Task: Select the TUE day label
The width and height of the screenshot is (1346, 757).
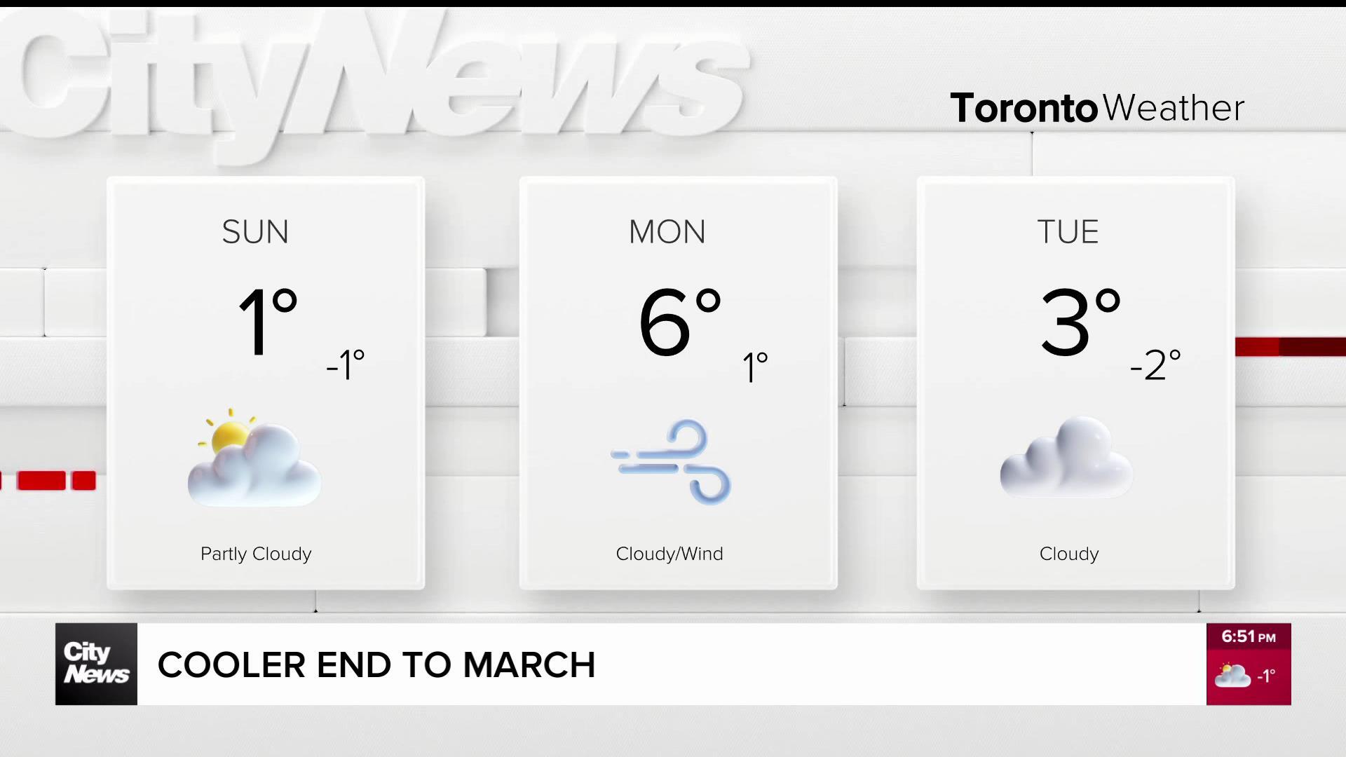Action: point(1068,232)
